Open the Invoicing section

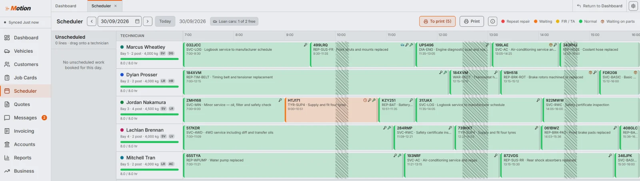26,131
